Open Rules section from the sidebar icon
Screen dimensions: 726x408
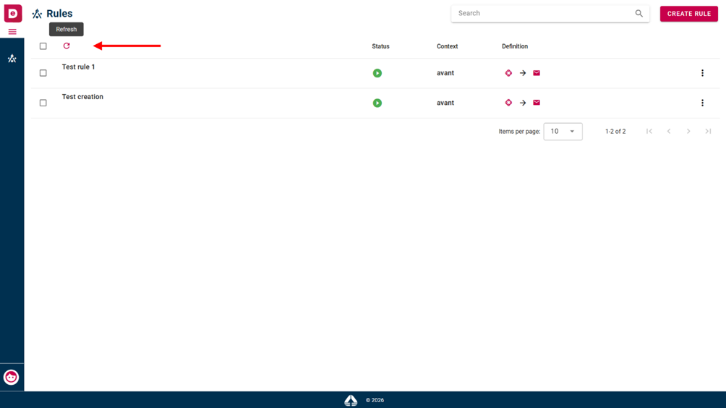tap(12, 59)
